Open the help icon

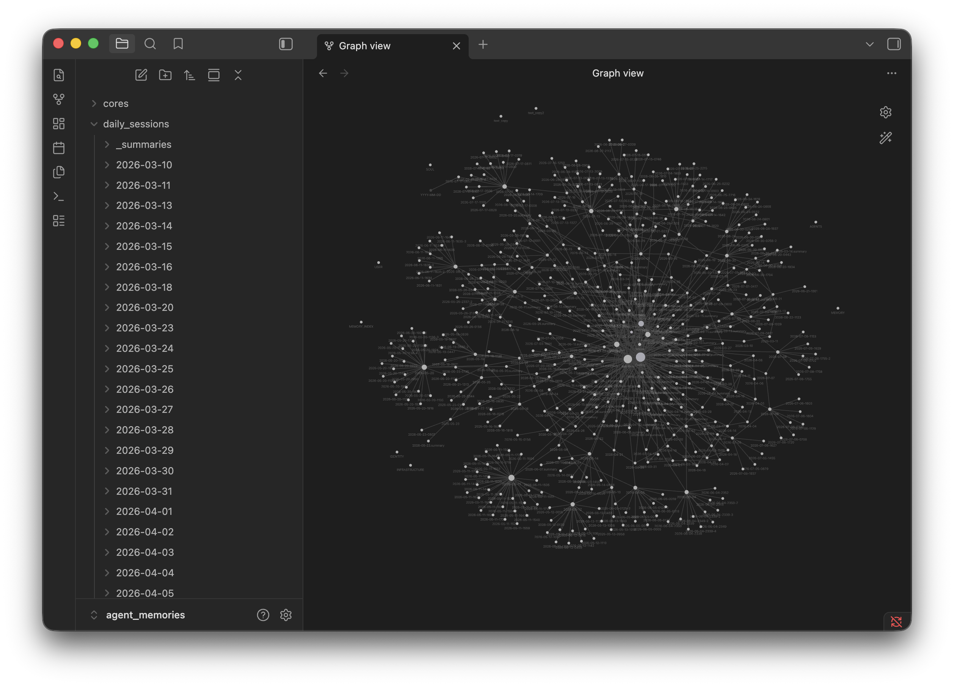263,615
